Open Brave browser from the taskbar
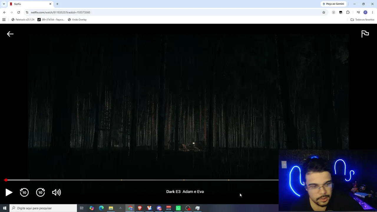Viewport: 377px width, 212px height. [x=140, y=208]
